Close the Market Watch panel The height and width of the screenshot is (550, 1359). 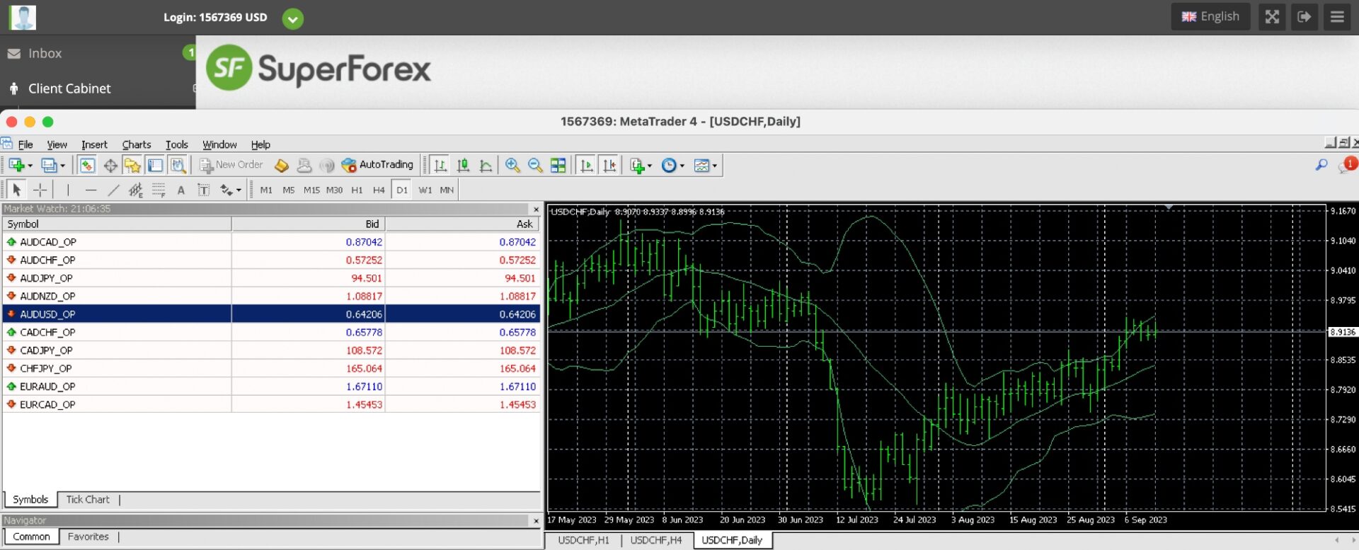(x=536, y=209)
